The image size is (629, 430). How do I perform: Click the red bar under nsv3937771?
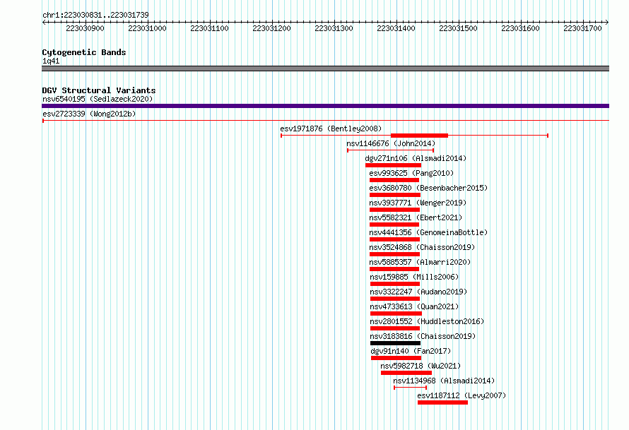pyautogui.click(x=395, y=210)
